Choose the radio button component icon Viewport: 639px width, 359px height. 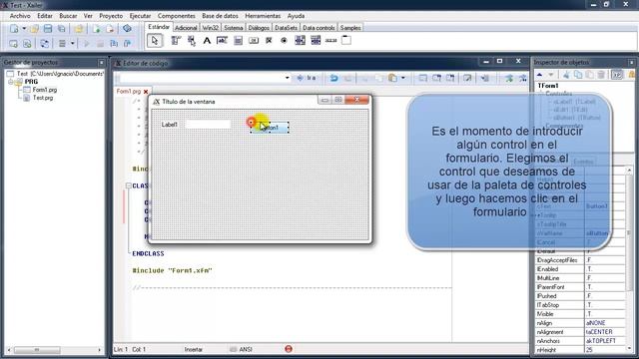click(284, 40)
